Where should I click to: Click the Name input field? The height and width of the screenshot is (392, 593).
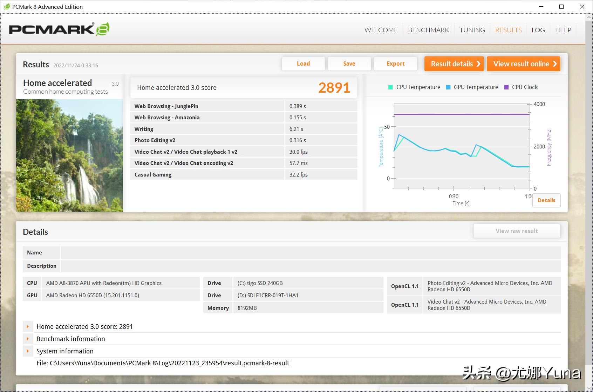pos(310,253)
